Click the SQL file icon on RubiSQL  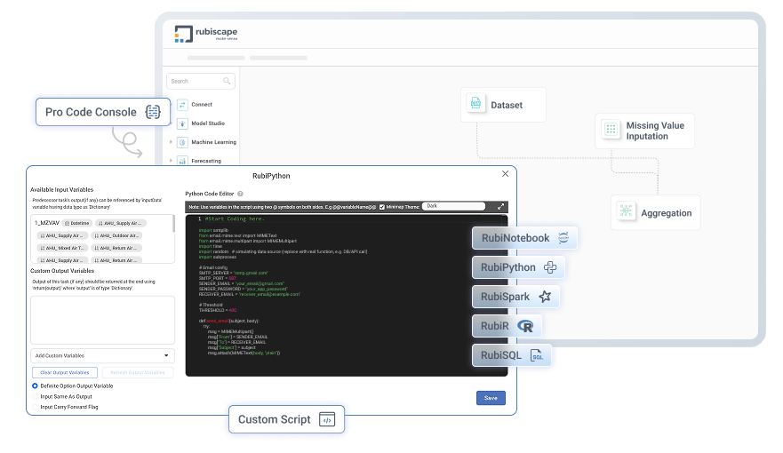tap(536, 355)
